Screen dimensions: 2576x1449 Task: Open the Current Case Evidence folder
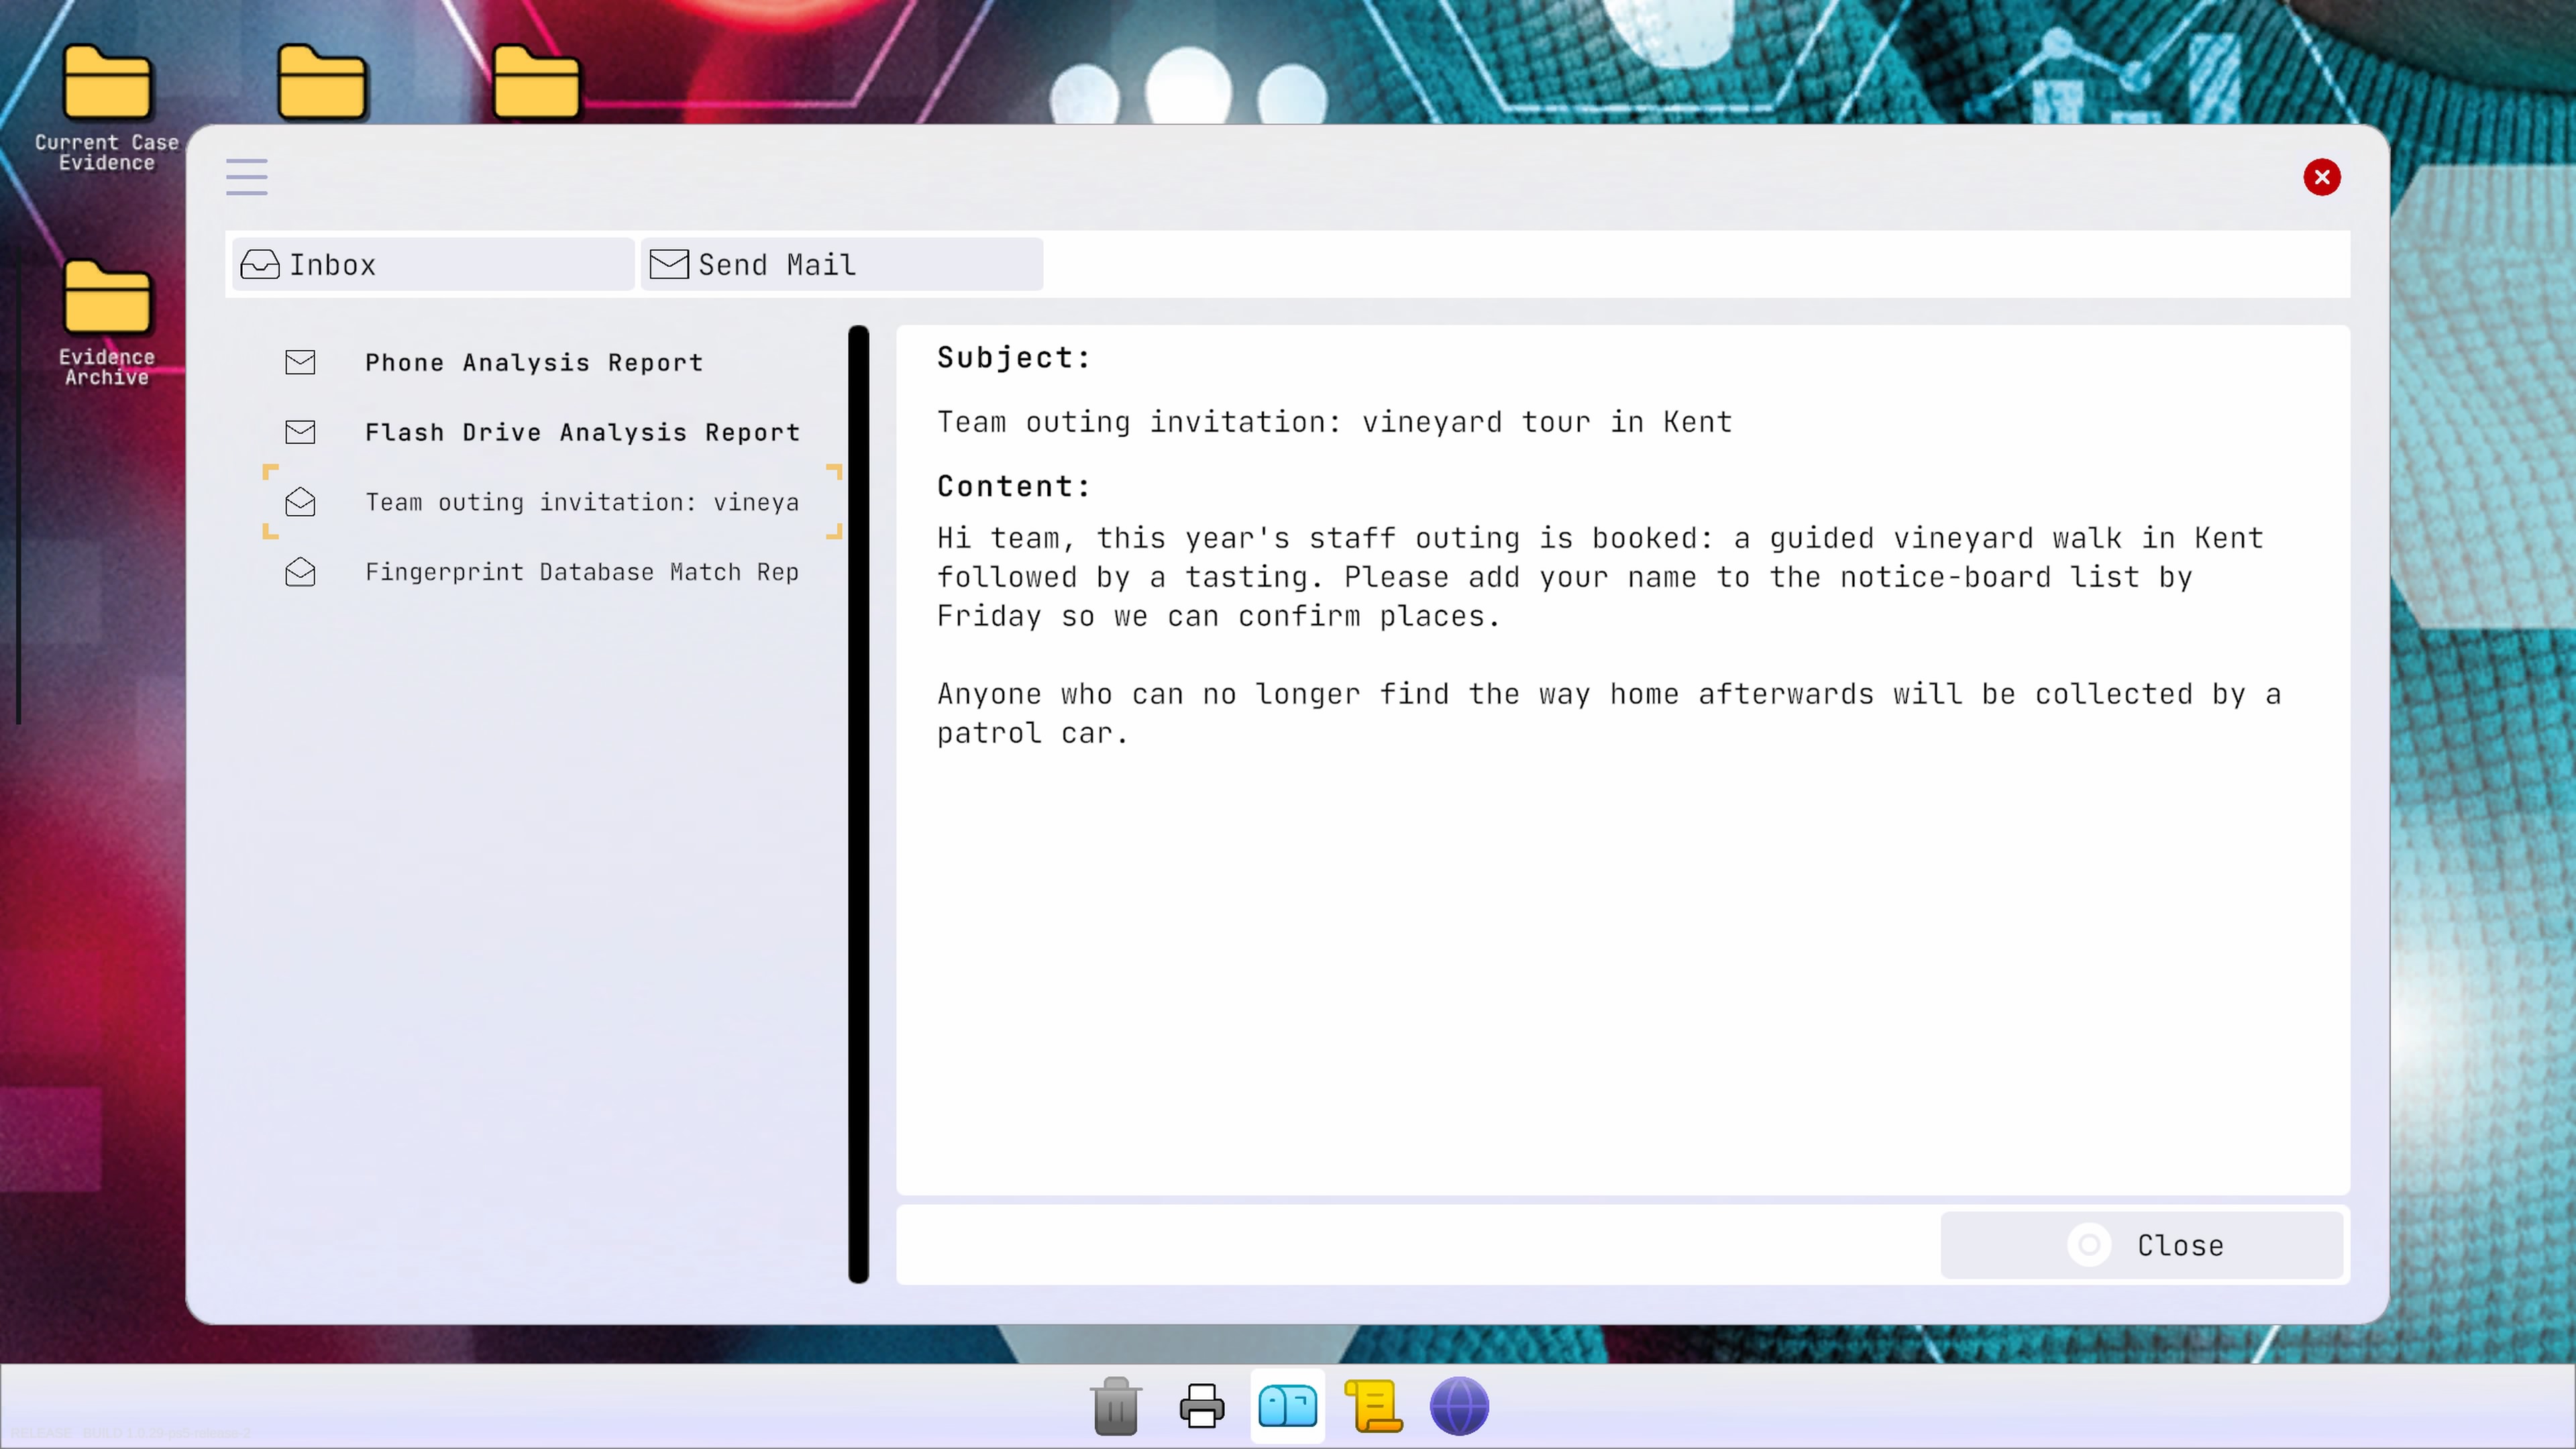(107, 108)
